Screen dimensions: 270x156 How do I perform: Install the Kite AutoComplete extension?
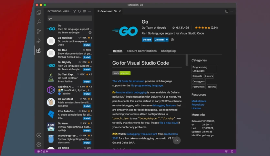coord(87,118)
